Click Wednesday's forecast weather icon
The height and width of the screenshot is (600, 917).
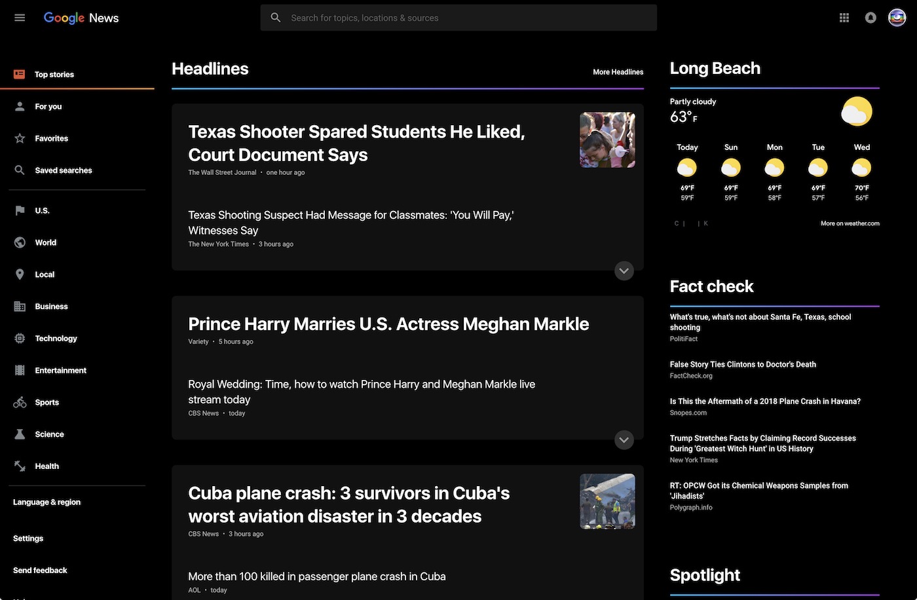pos(861,168)
